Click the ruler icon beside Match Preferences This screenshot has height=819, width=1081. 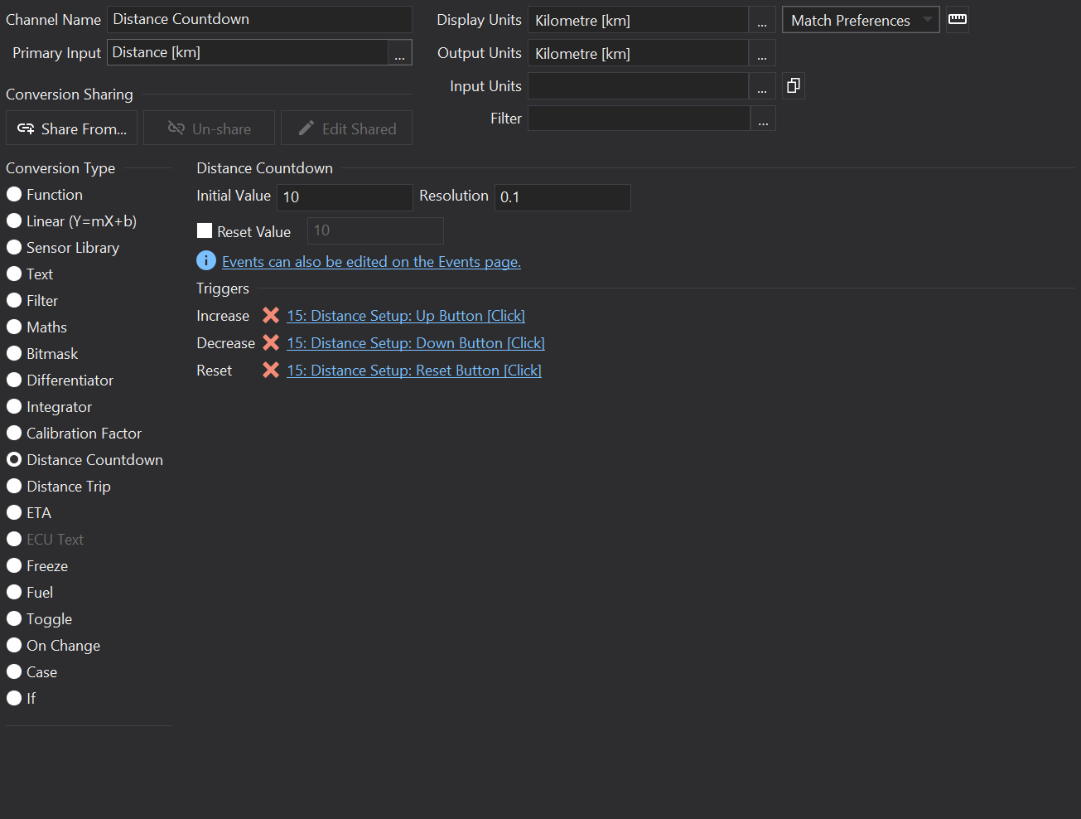click(958, 19)
